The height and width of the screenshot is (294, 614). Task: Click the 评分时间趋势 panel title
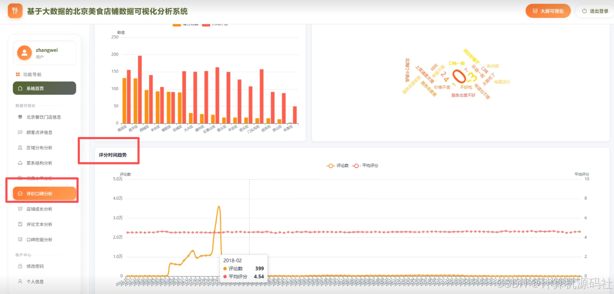(113, 155)
